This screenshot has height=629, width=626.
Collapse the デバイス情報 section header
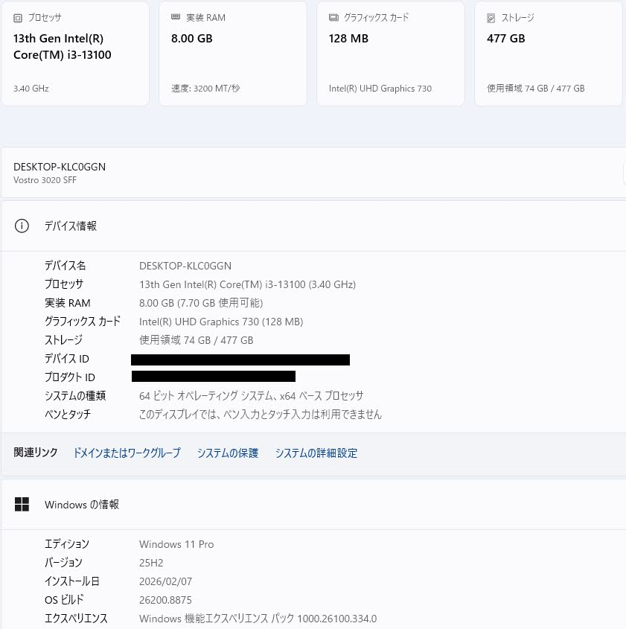coord(313,226)
